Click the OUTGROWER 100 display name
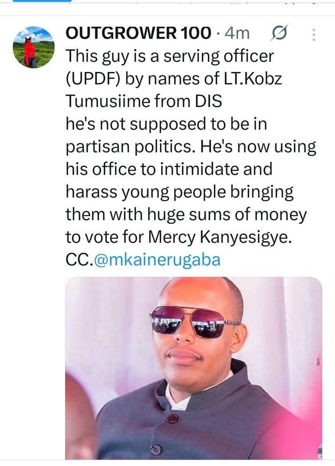 [x=138, y=33]
